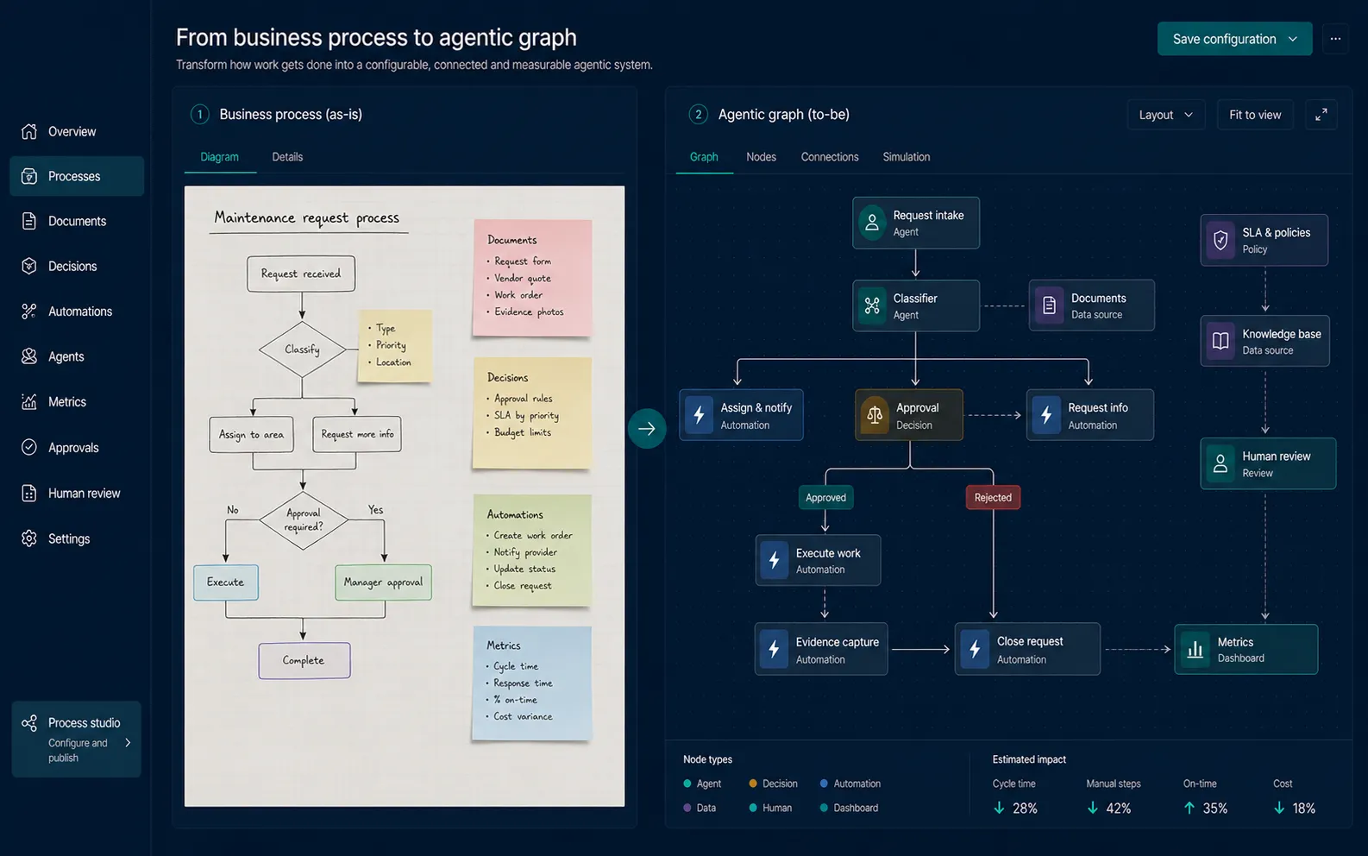Open the Human review sidebar icon
Image resolution: width=1368 pixels, height=856 pixels.
(29, 493)
